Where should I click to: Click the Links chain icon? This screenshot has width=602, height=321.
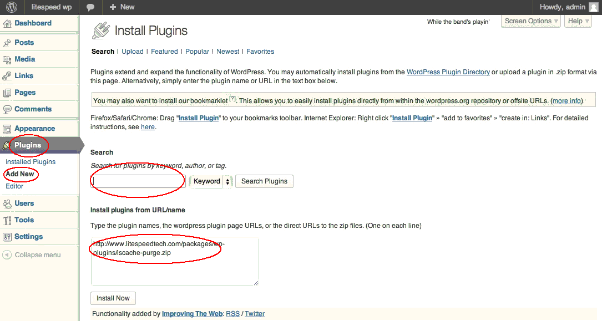click(x=7, y=76)
